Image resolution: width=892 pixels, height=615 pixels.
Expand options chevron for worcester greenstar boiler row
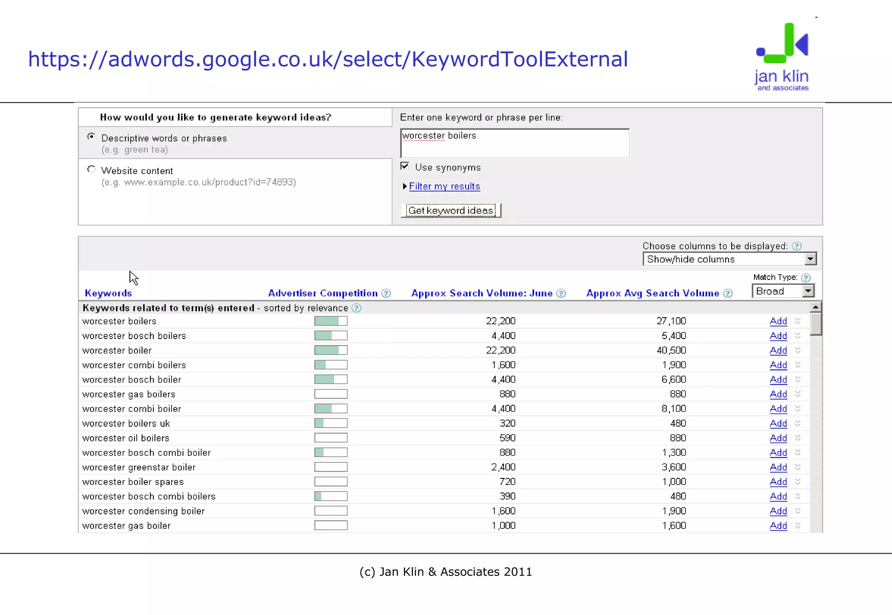coord(797,467)
